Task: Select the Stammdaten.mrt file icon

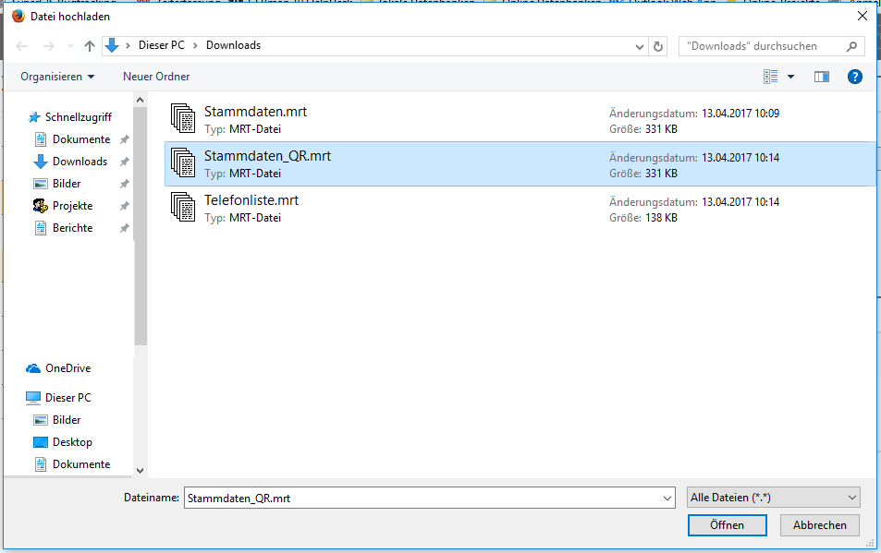Action: click(183, 120)
